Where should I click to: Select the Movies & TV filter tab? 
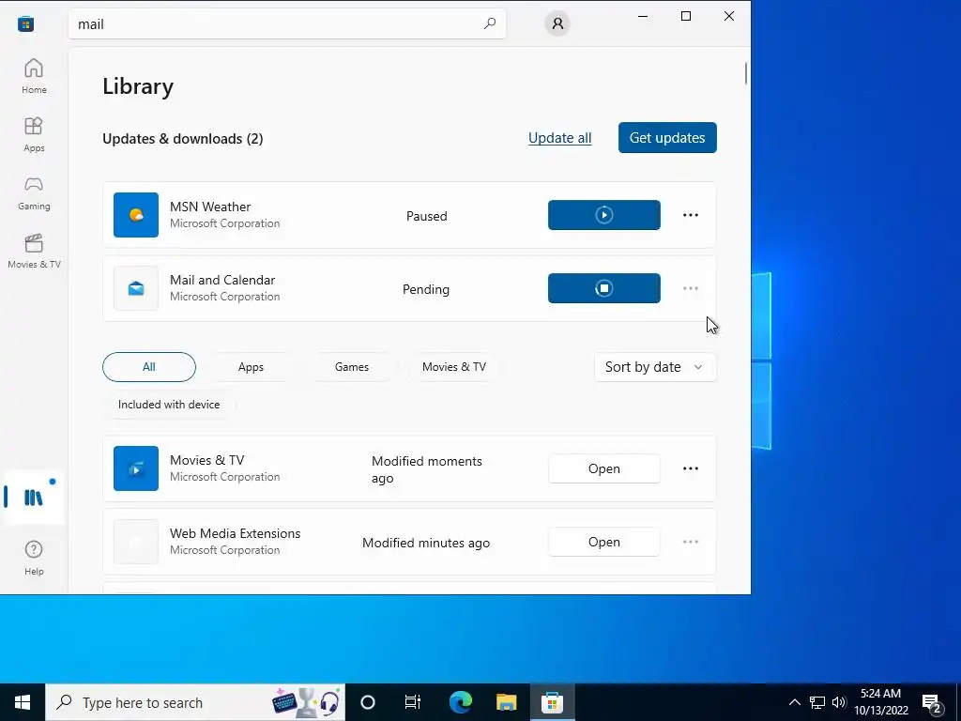pyautogui.click(x=453, y=367)
